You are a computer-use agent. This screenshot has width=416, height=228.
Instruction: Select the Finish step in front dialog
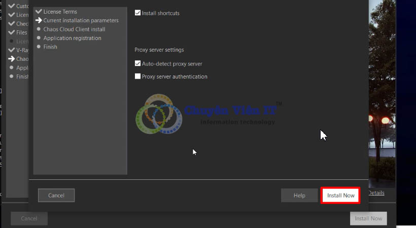pos(50,47)
